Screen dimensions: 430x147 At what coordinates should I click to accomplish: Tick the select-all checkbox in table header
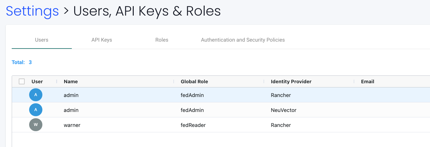pos(22,81)
